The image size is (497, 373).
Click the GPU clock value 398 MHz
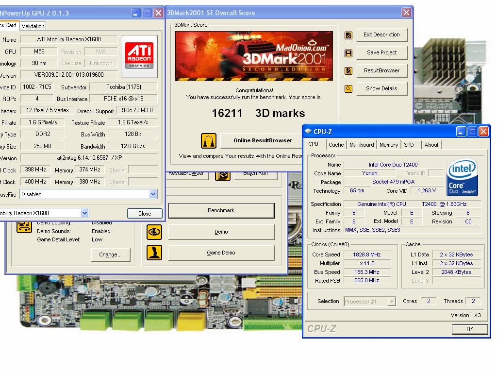click(x=35, y=170)
